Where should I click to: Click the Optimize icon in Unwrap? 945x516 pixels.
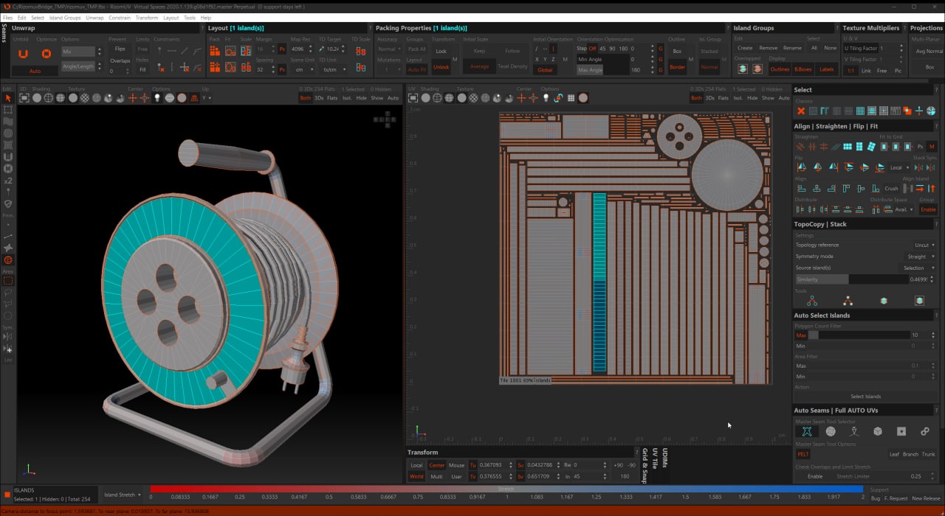pyautogui.click(x=47, y=54)
